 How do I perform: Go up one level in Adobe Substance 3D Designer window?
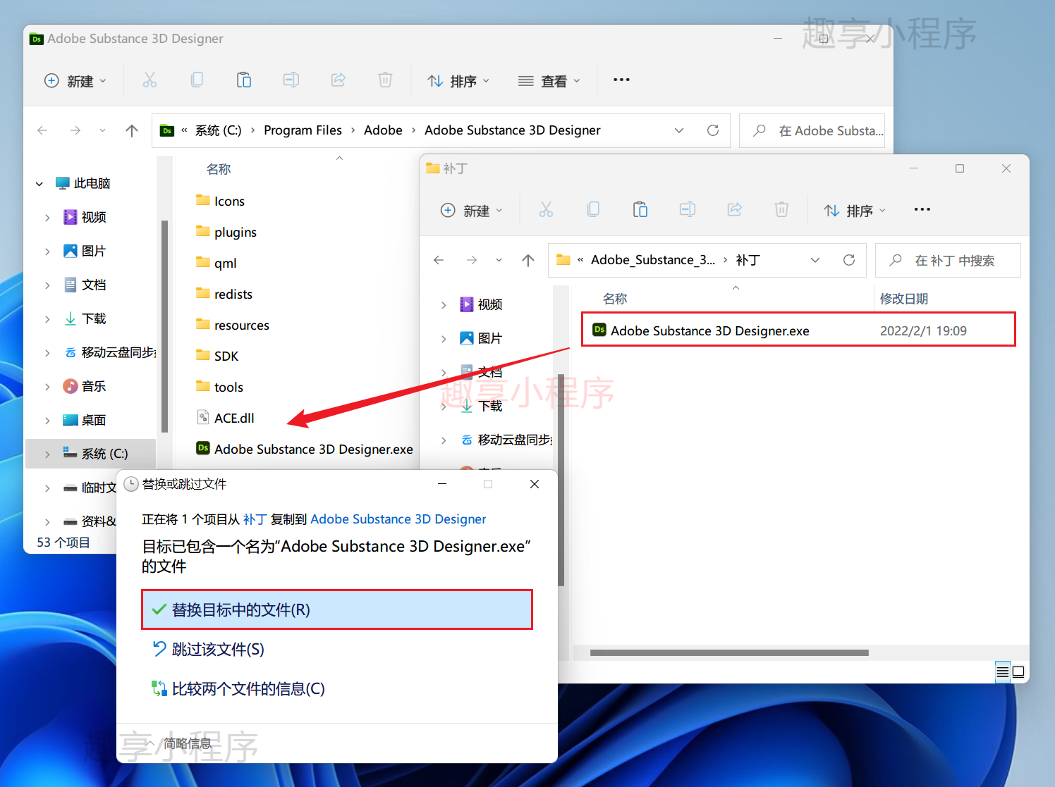pos(132,130)
